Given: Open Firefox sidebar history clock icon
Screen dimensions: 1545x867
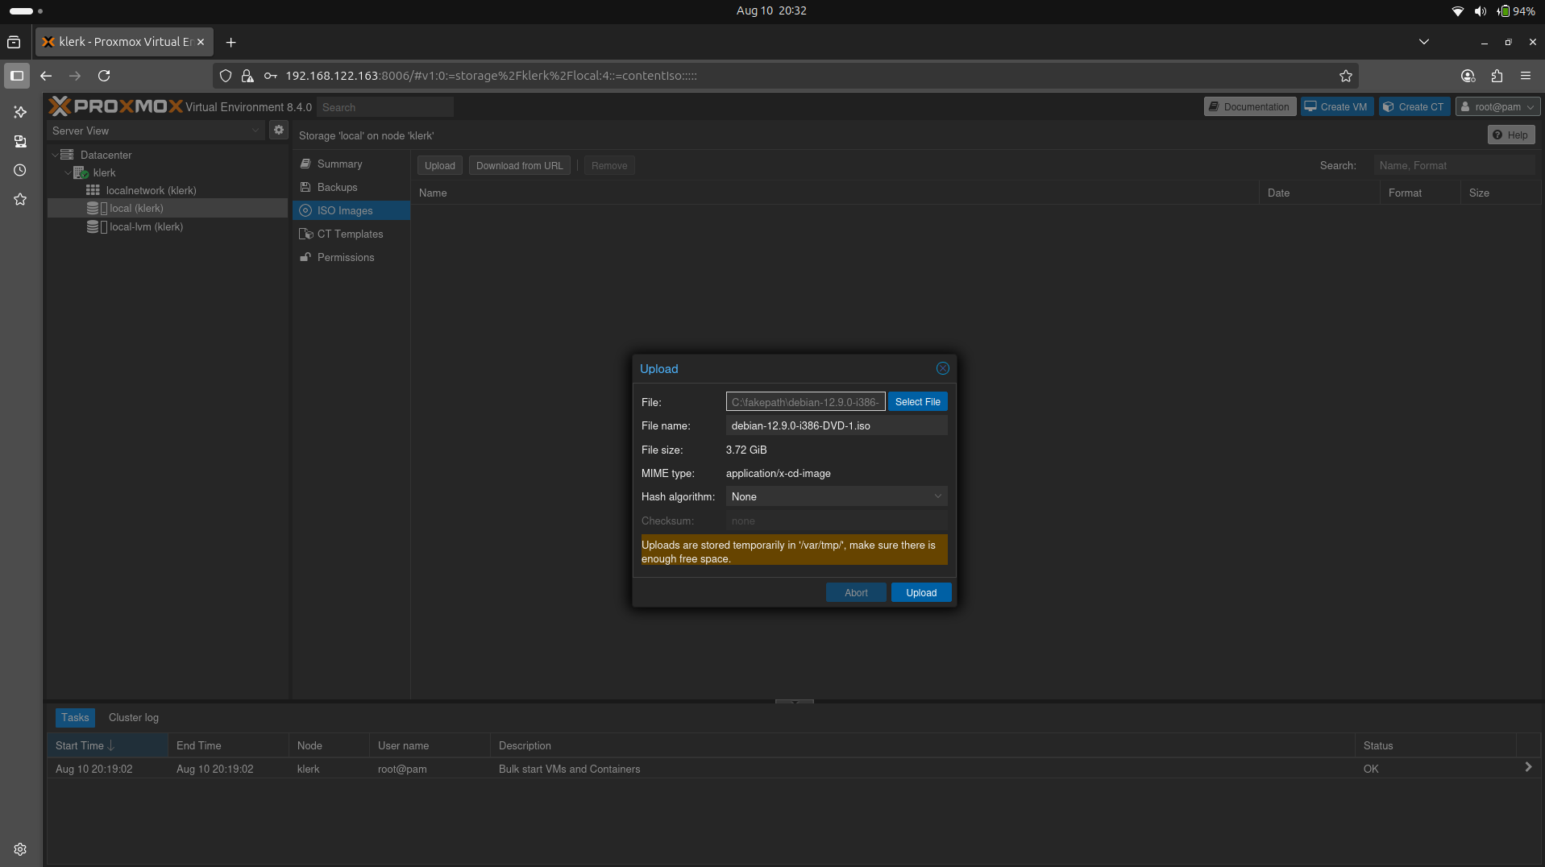Looking at the screenshot, I should point(20,170).
